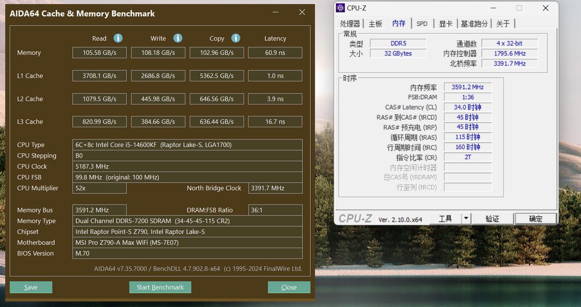Click the Write column info icon
The image size is (581, 307).
tap(178, 38)
